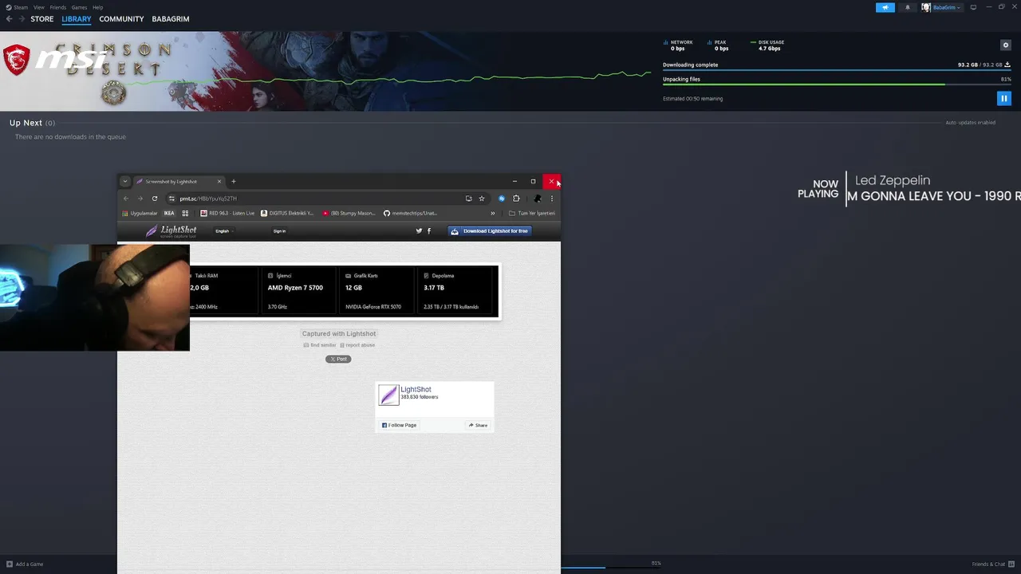Click Facebook Follow Page button

[x=399, y=425]
